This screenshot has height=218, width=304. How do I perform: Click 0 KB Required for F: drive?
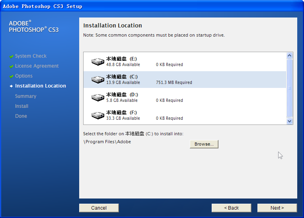[170, 118]
